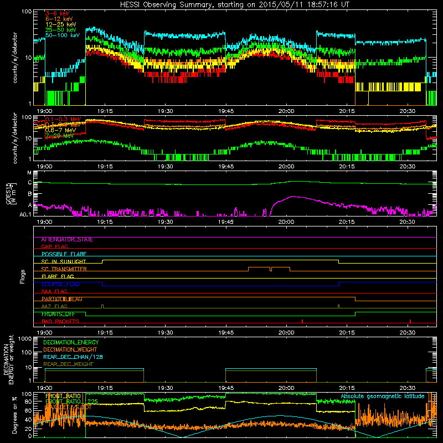
Task: Click the PARTICLE_FLAG label
Action: pyautogui.click(x=62, y=299)
